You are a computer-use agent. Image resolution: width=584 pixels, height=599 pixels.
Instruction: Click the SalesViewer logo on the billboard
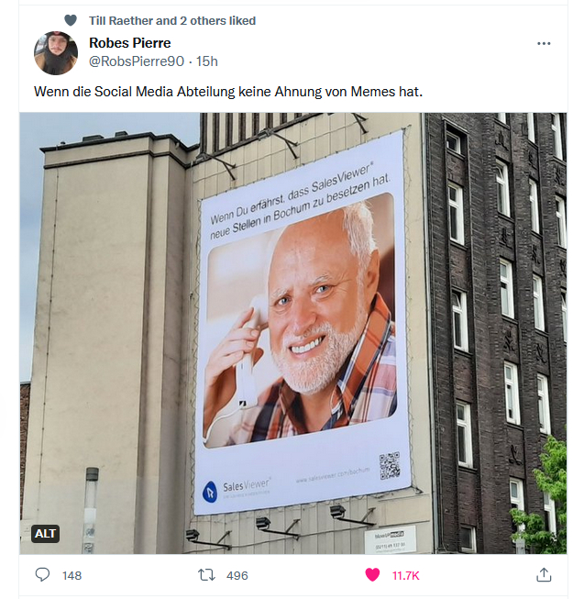point(237,489)
